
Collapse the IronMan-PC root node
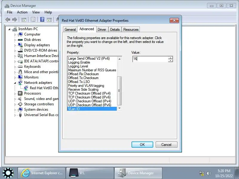(x=9, y=29)
